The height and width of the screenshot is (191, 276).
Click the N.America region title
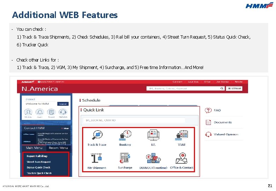(40, 89)
